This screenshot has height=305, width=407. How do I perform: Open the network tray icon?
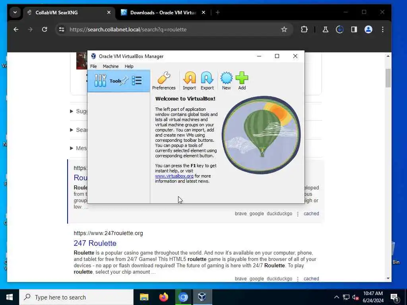point(346,297)
